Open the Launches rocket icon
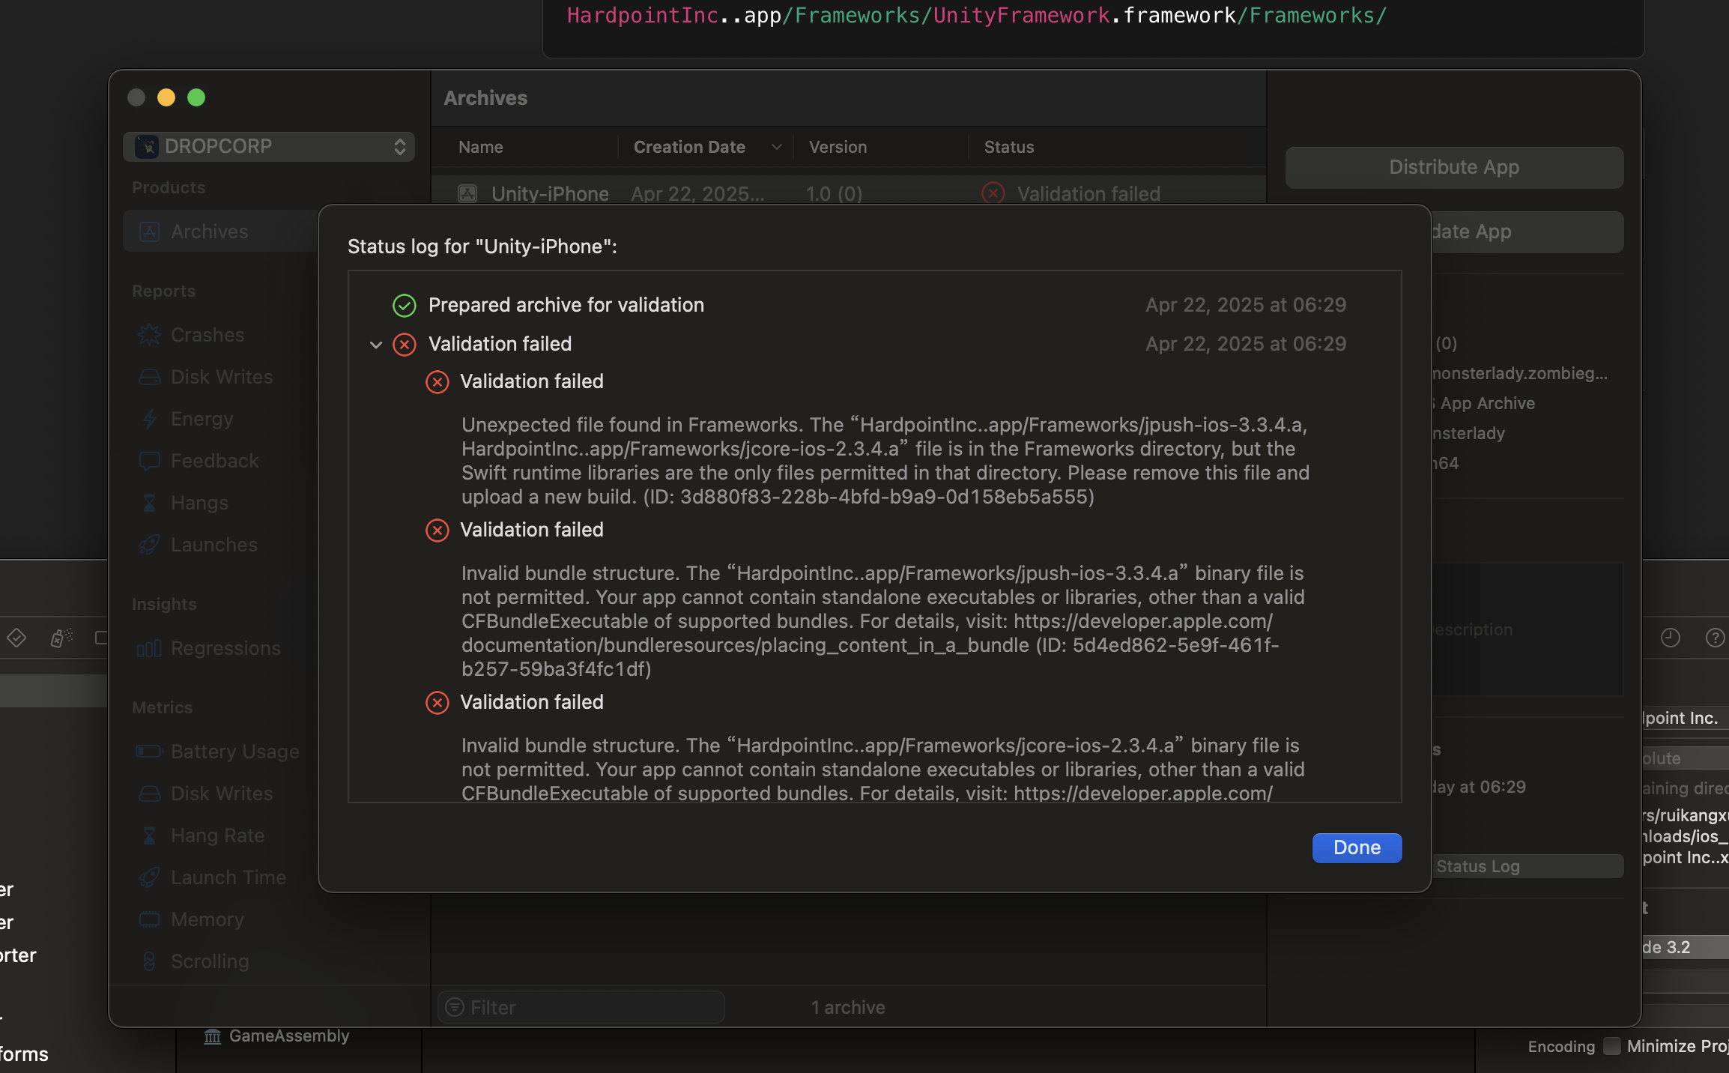 [150, 545]
